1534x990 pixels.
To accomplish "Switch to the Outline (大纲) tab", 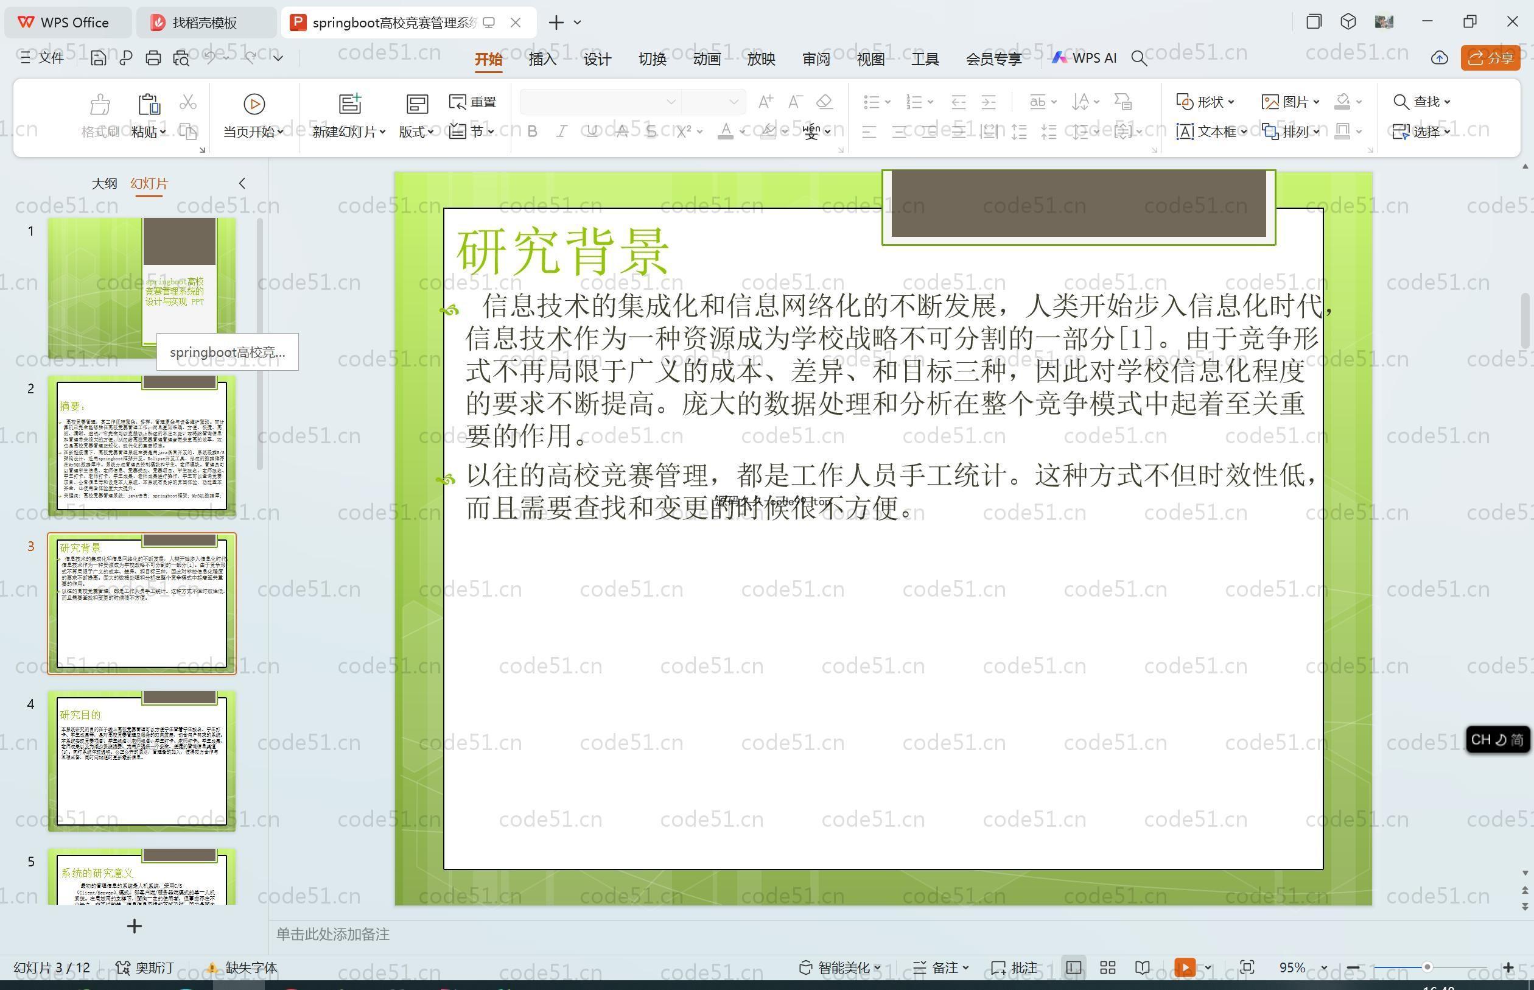I will click(x=104, y=183).
